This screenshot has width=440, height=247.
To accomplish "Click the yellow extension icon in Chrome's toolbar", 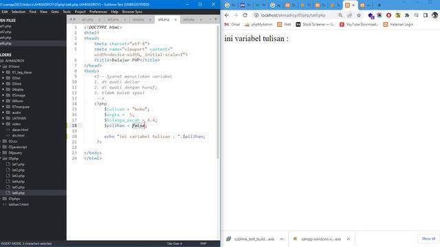I will pyautogui.click(x=398, y=15).
